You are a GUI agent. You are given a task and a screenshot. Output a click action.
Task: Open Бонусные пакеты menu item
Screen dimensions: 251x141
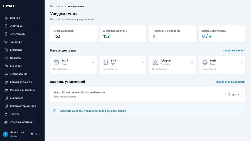click(22, 82)
